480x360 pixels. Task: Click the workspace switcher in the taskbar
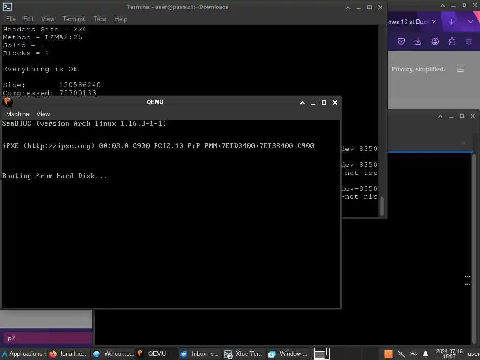click(x=322, y=354)
